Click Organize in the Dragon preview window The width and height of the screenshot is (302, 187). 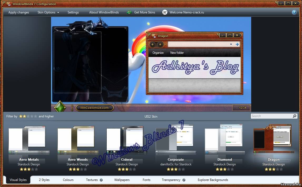click(x=158, y=53)
